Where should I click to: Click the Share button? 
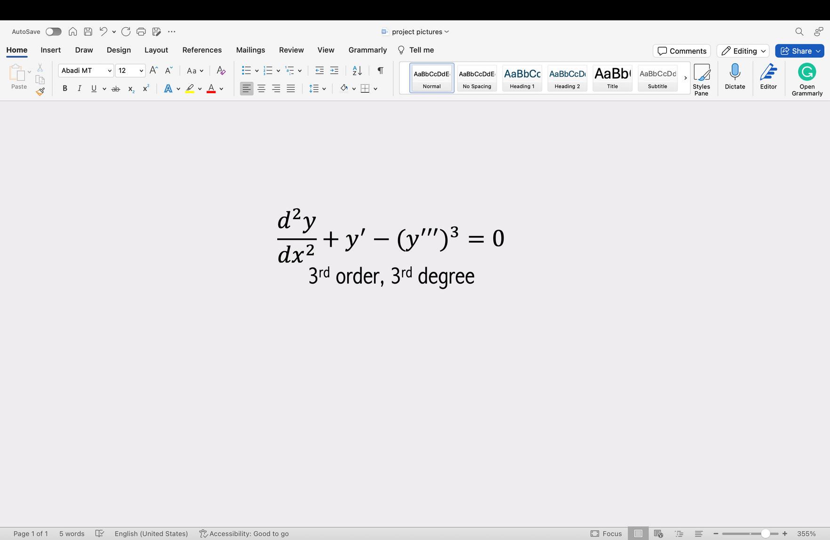tap(799, 51)
